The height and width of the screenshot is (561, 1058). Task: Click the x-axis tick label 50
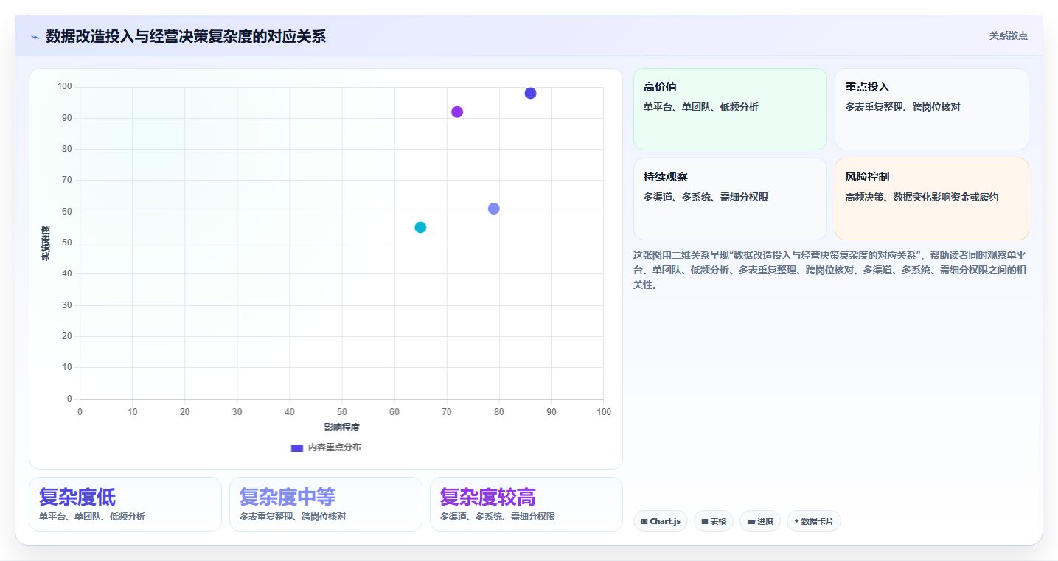point(342,412)
